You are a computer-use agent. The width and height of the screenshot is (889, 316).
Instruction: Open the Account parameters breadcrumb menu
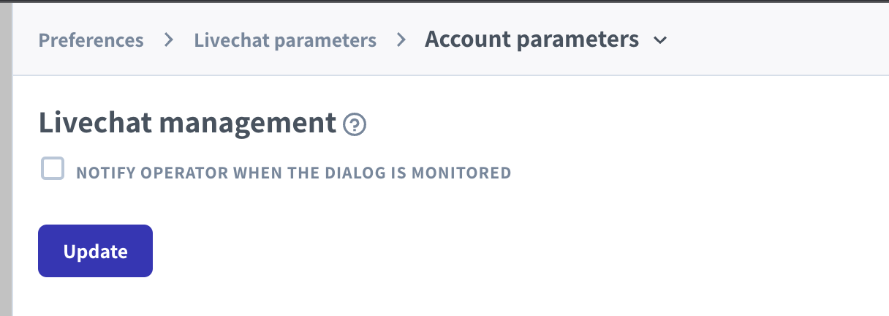click(x=531, y=39)
